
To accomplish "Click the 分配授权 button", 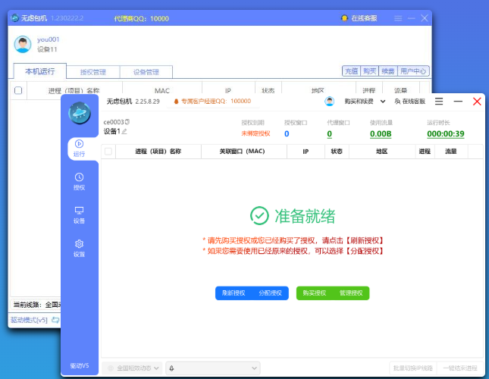I will point(270,293).
